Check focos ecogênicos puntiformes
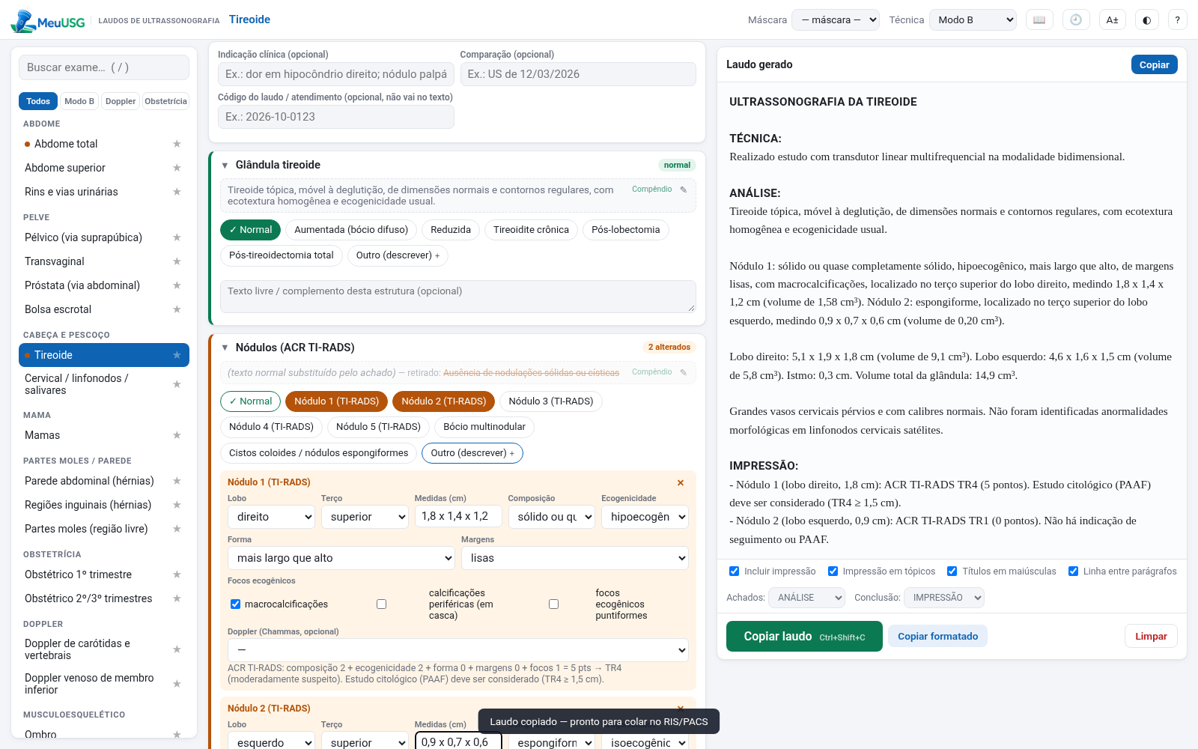The height and width of the screenshot is (749, 1198). pos(553,604)
